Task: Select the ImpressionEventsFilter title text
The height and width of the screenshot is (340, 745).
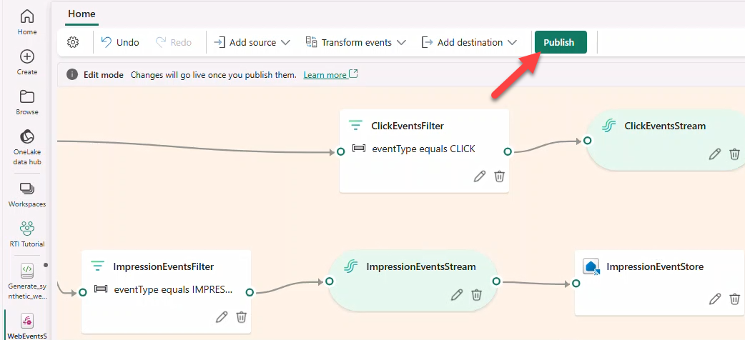Action: (164, 266)
